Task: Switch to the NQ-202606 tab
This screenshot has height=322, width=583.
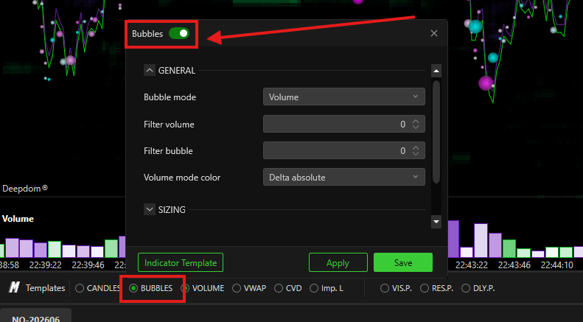Action: pos(35,318)
